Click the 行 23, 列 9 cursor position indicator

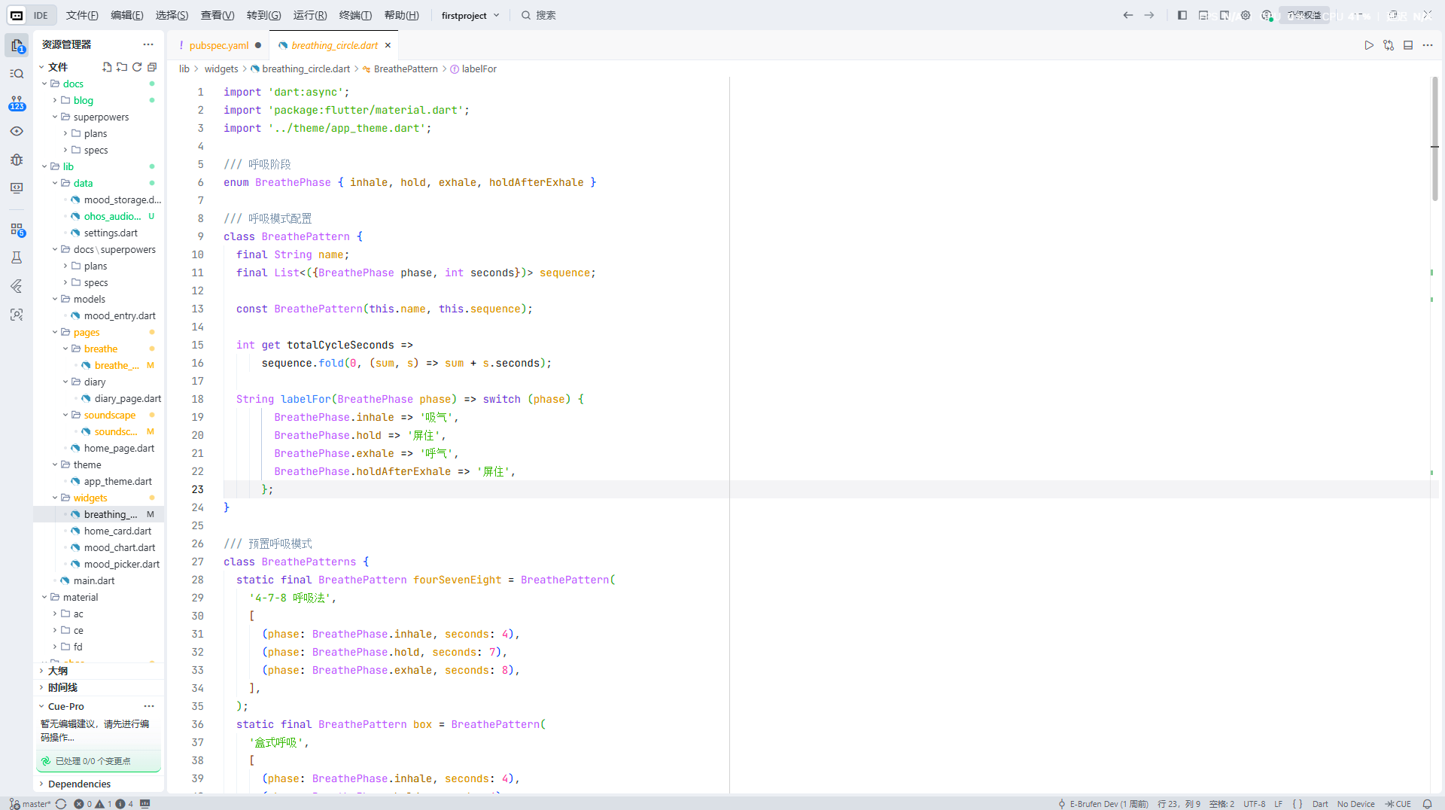point(1179,804)
